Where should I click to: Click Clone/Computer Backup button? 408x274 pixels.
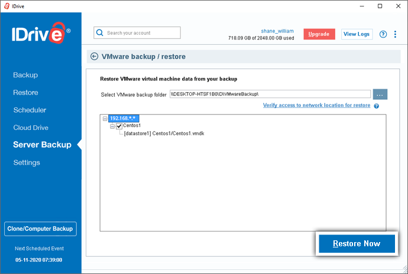coord(40,229)
